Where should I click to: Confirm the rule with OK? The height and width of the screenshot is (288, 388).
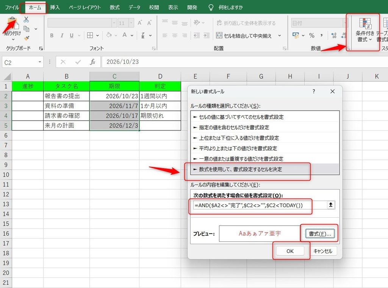click(x=290, y=251)
